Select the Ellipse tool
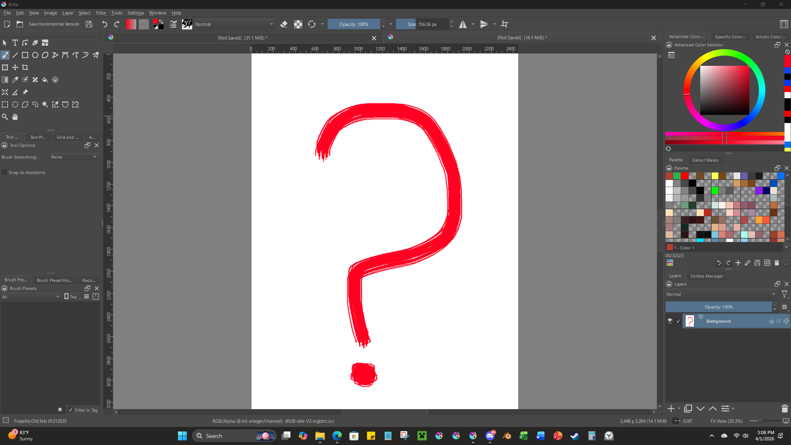 [x=35, y=55]
